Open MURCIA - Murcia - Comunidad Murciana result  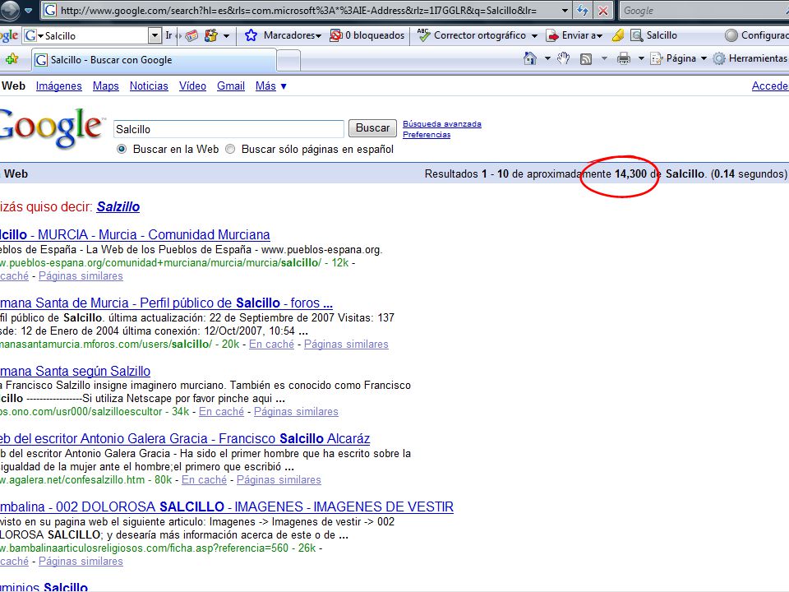[135, 234]
